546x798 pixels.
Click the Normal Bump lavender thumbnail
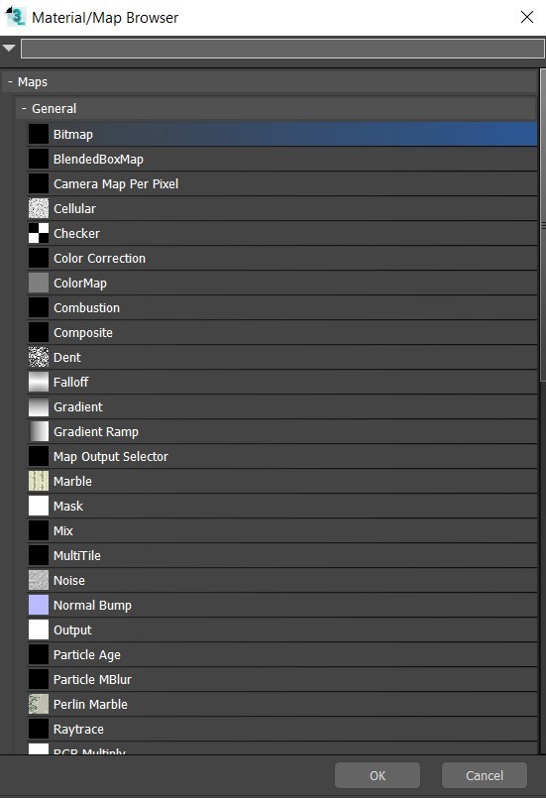point(39,605)
